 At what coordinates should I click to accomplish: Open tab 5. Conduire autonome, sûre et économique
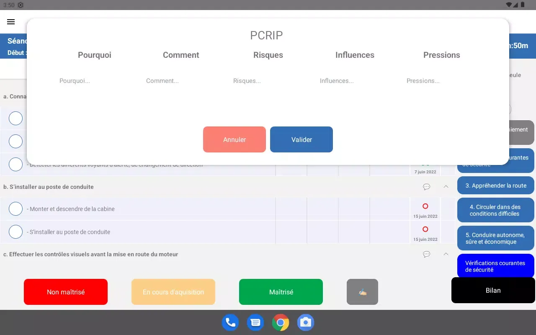(496, 238)
